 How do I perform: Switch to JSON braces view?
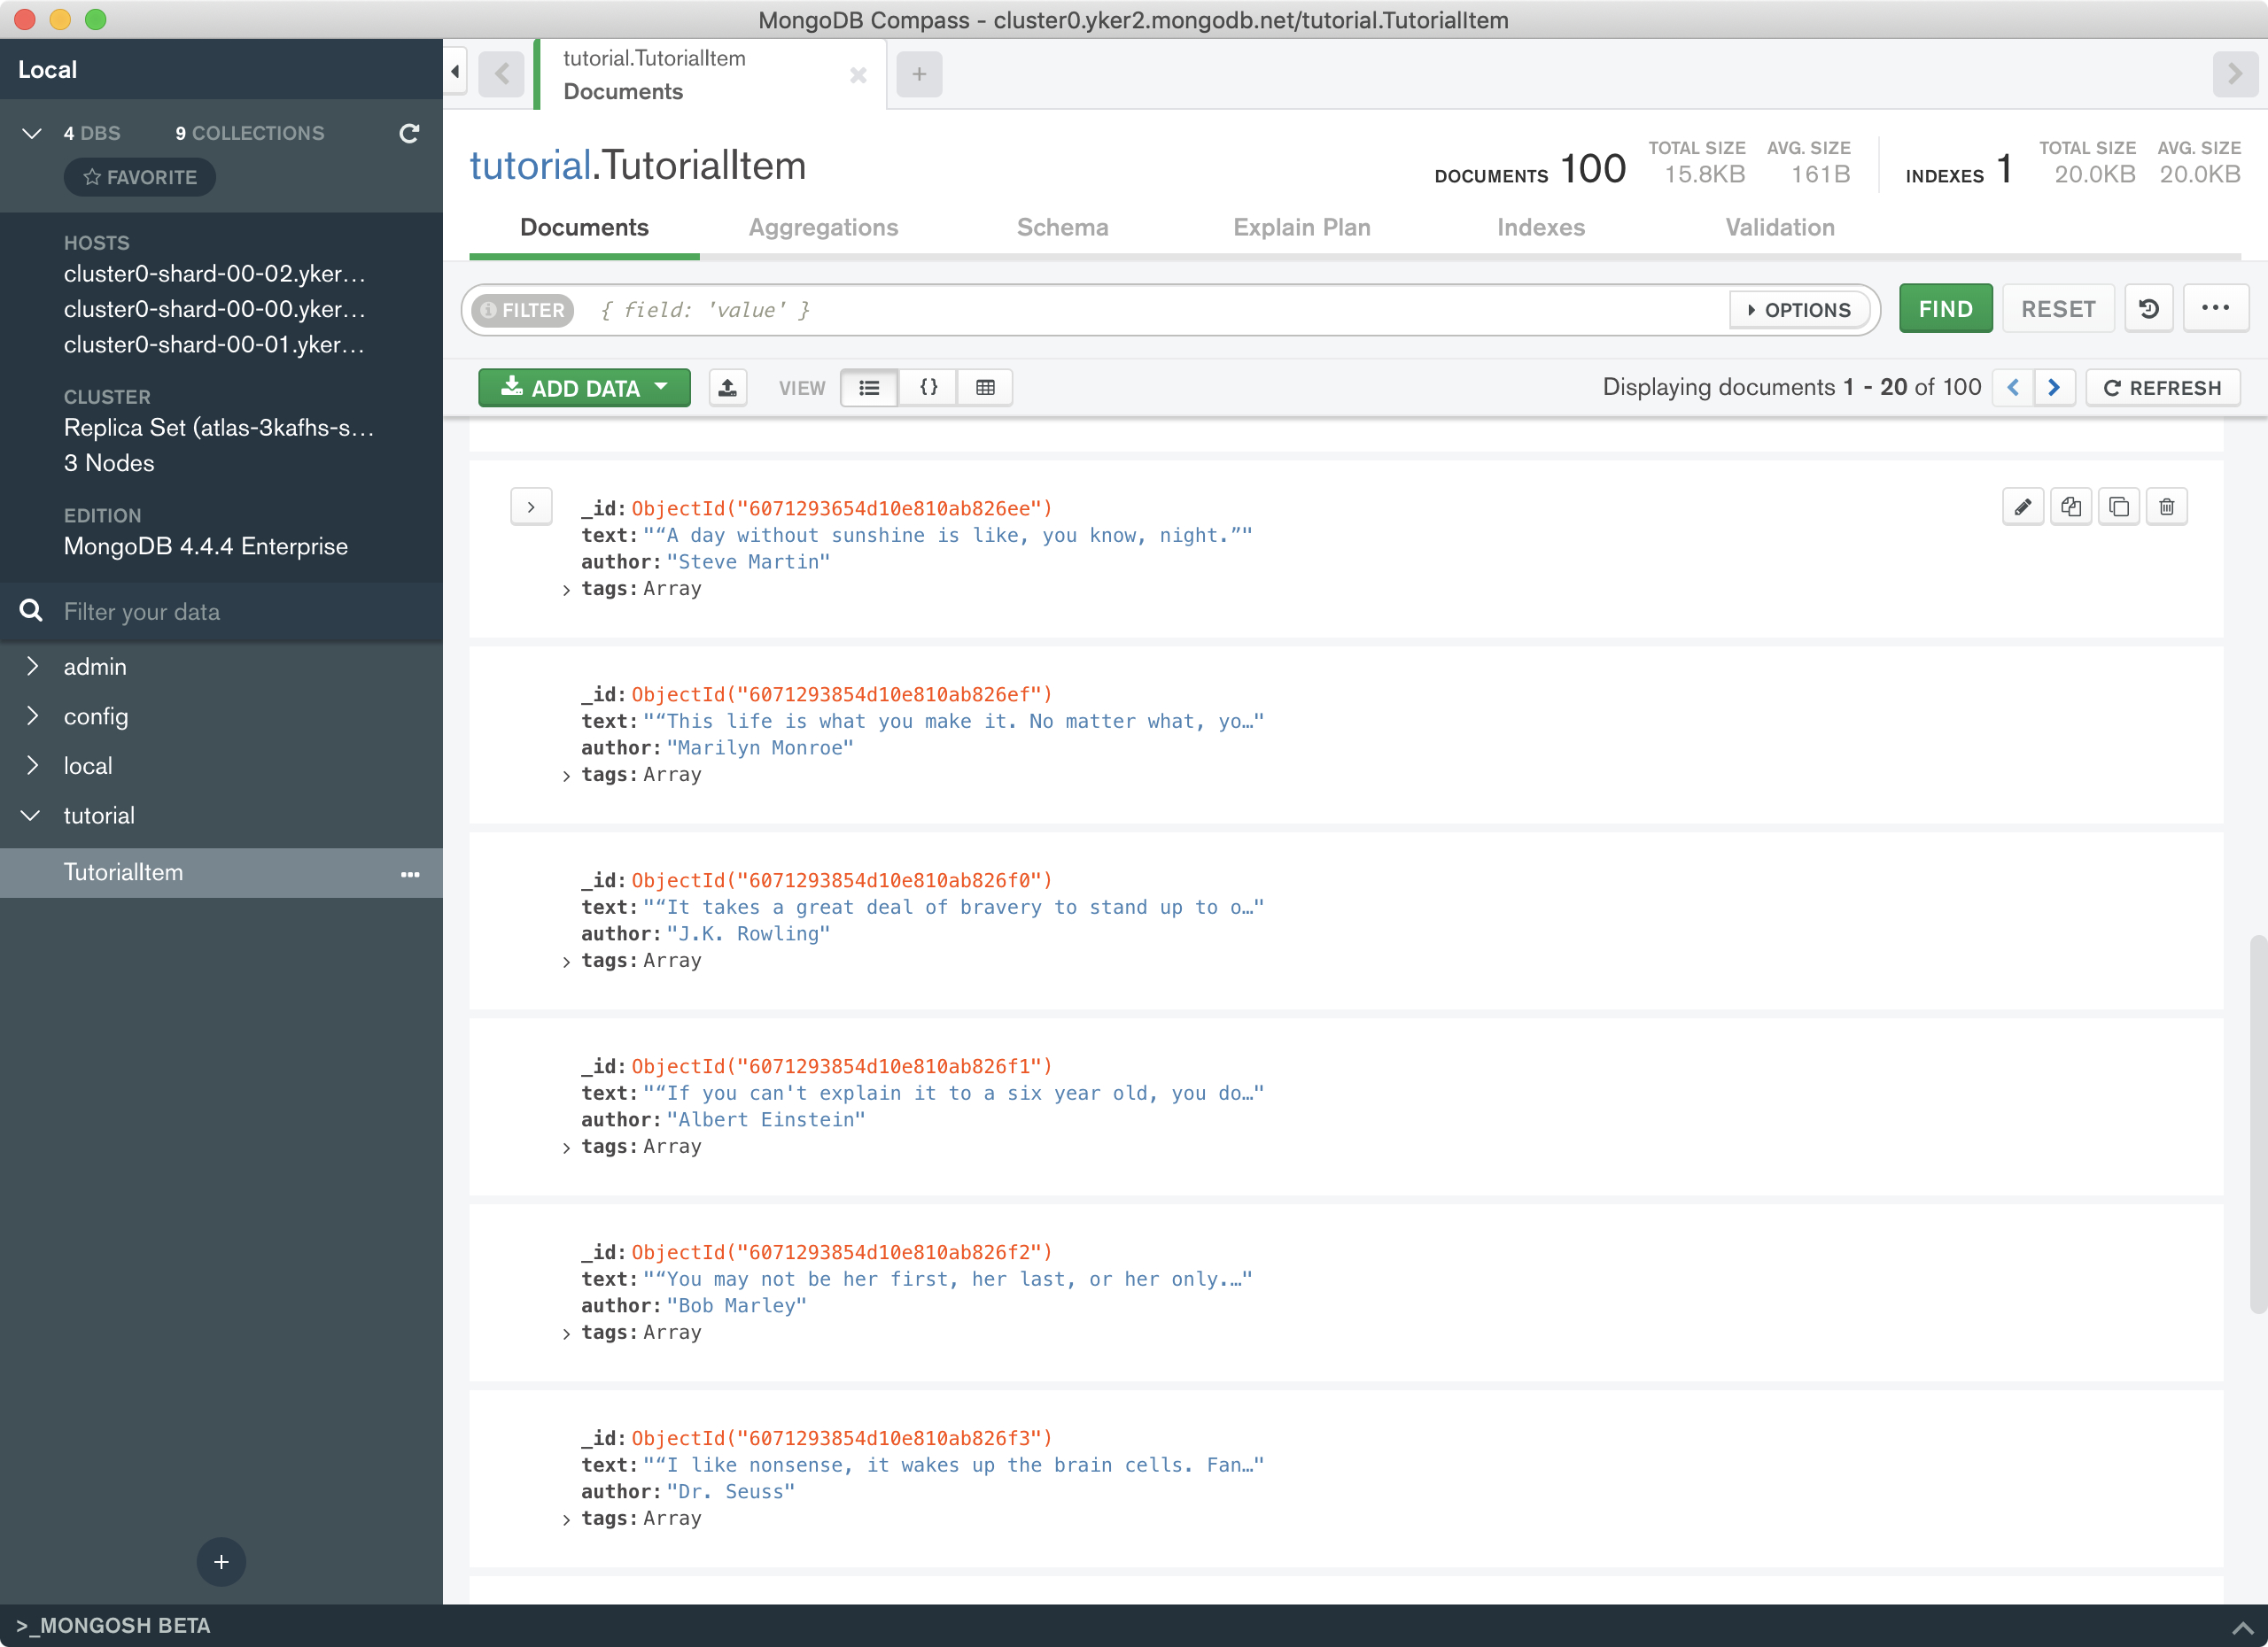point(928,388)
